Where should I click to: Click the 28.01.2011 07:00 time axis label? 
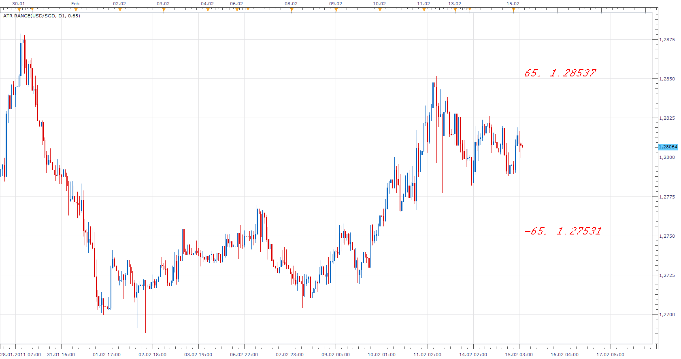[x=21, y=355]
